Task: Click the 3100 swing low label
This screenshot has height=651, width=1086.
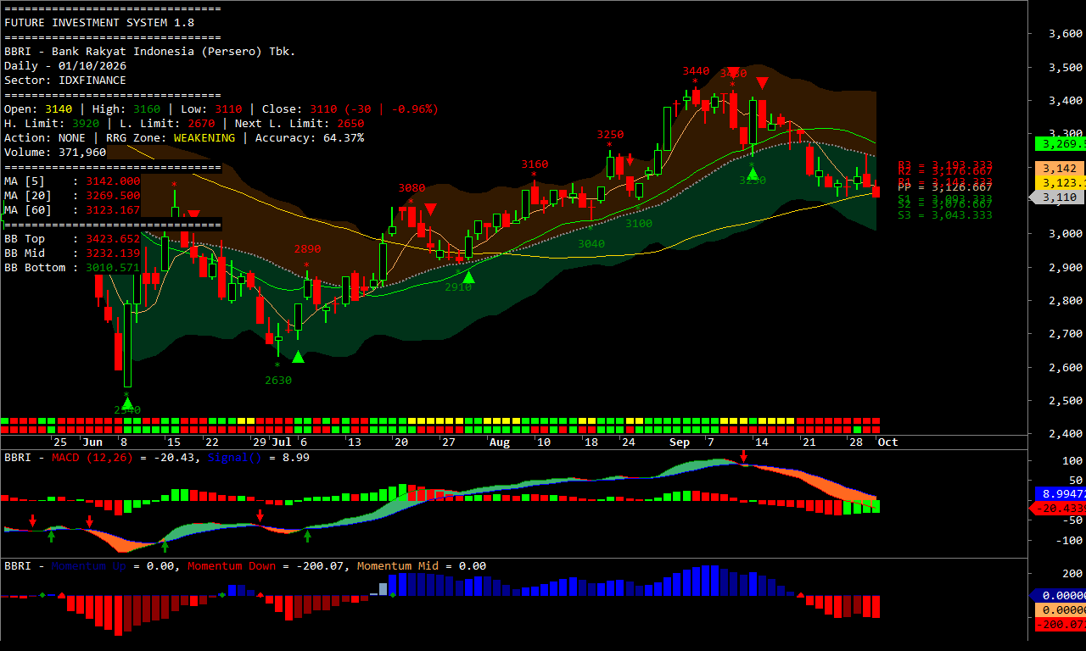Action: [x=639, y=224]
